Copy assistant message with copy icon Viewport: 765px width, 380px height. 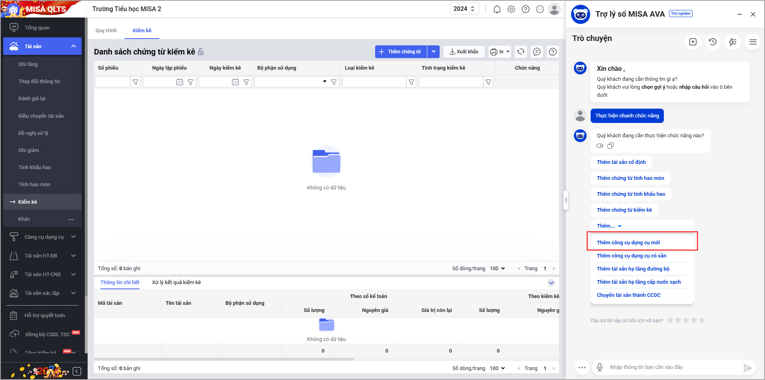610,146
